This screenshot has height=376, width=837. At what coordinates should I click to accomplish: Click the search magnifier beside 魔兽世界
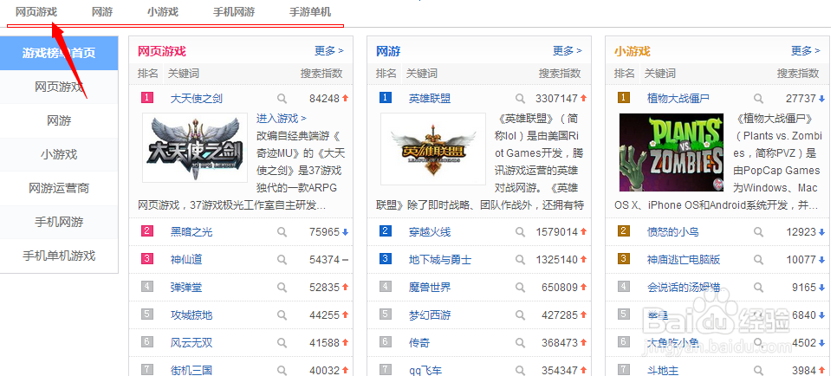click(520, 288)
